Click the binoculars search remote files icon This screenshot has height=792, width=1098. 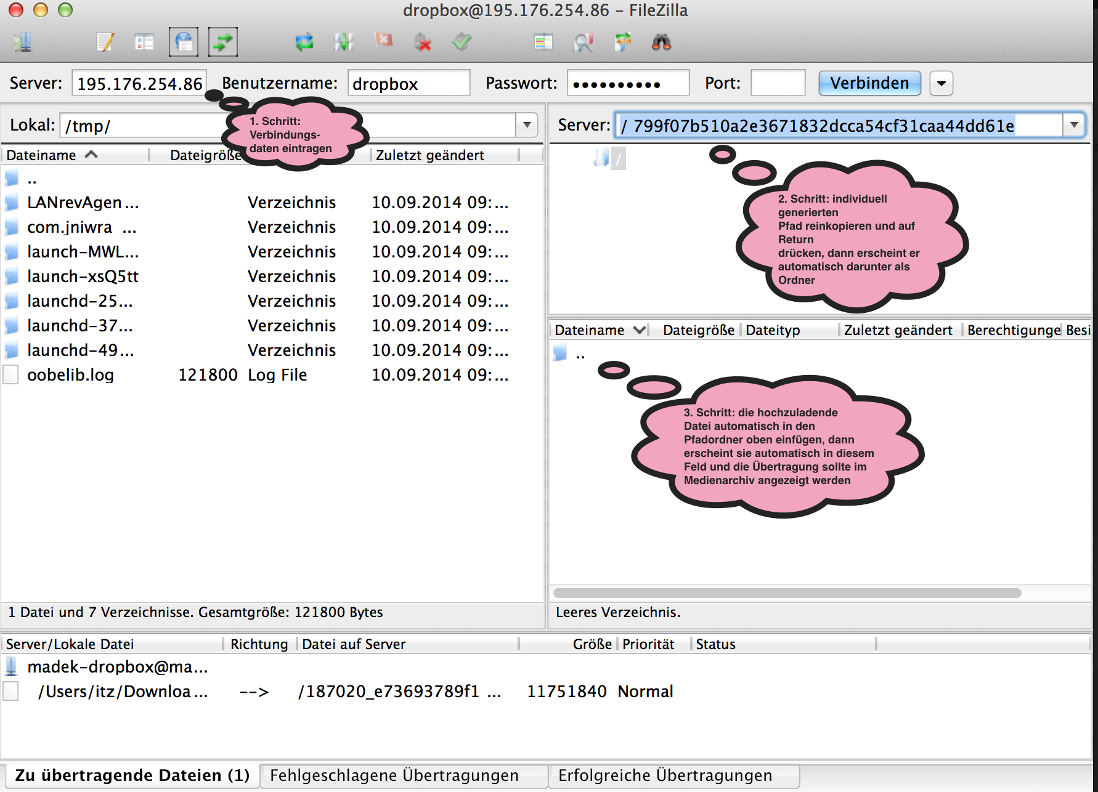pyautogui.click(x=661, y=42)
